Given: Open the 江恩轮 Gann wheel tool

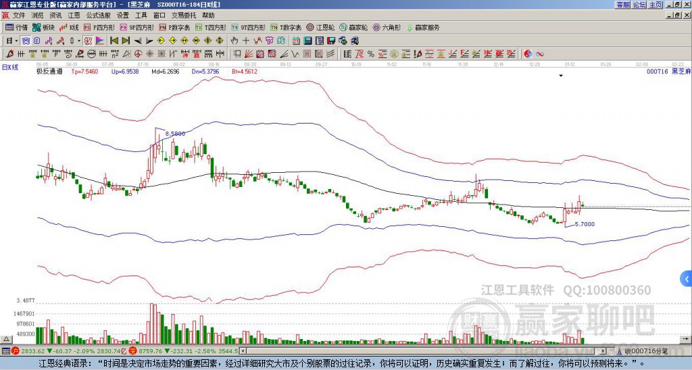Looking at the screenshot, I should coord(320,27).
